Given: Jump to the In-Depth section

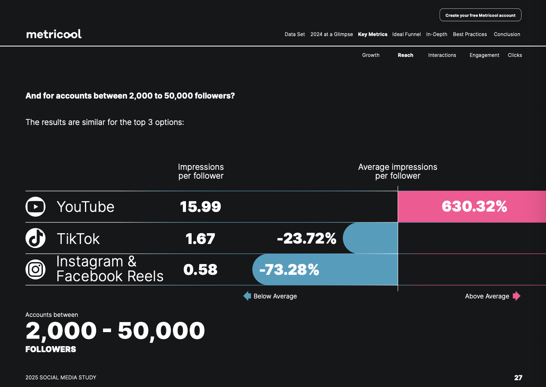Looking at the screenshot, I should (x=437, y=34).
